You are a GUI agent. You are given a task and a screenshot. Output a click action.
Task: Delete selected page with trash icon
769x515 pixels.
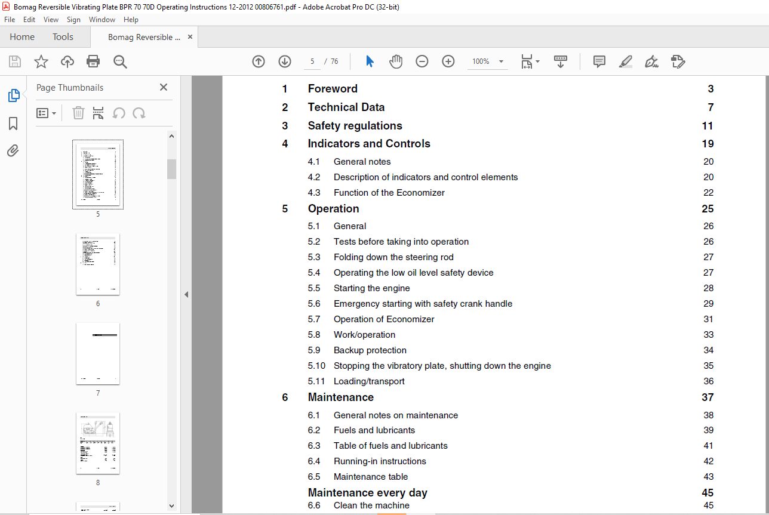coord(78,113)
